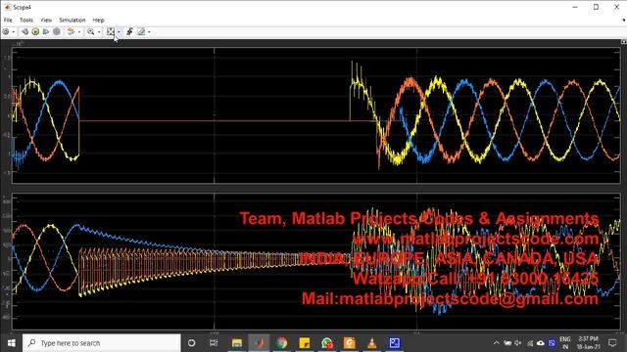Open Task View on the taskbar
The image size is (627, 352).
coord(214,343)
